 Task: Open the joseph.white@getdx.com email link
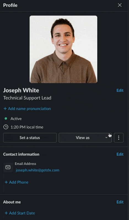(37, 170)
